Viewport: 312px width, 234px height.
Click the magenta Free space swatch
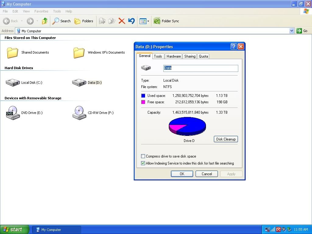click(143, 102)
